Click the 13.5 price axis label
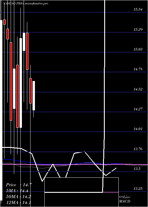 point(137,169)
